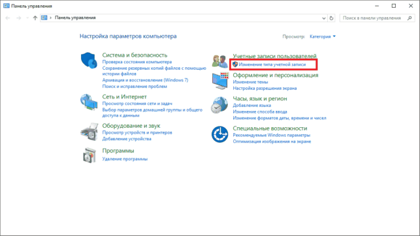Open the Категория view-by dropdown

(323, 37)
